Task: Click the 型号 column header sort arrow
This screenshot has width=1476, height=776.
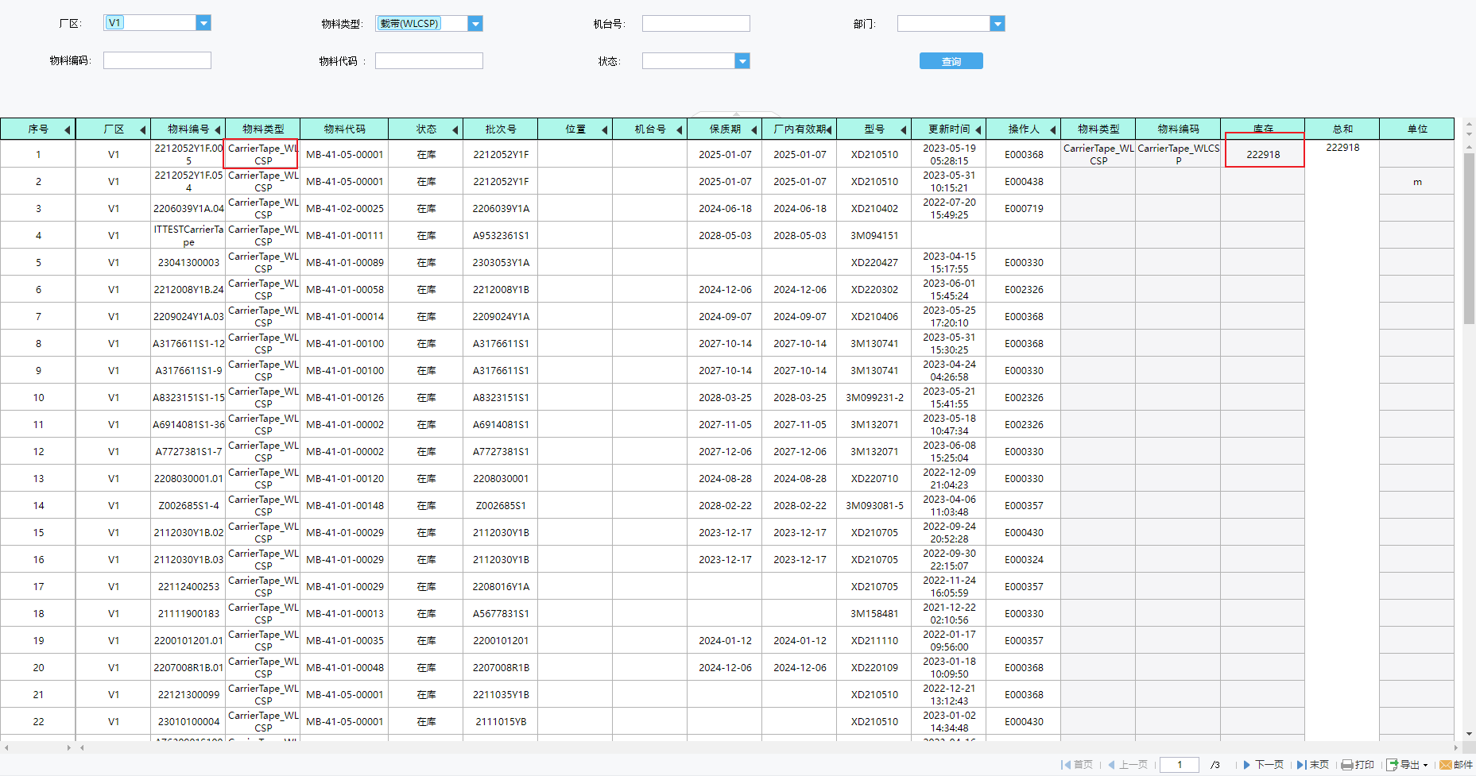Action: [x=904, y=129]
